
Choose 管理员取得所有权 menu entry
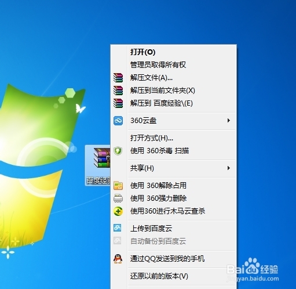tap(173, 65)
